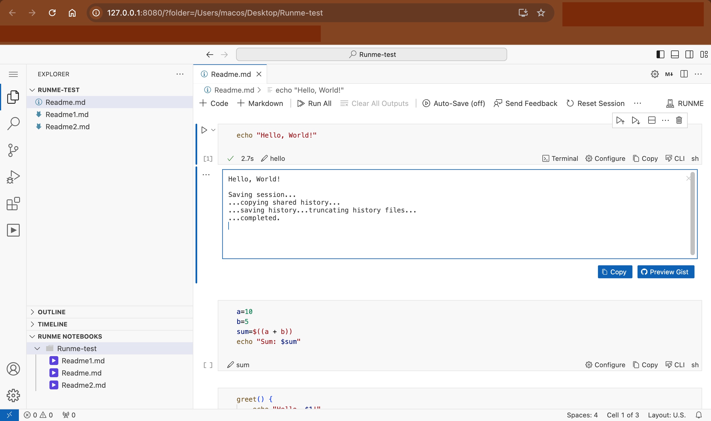711x421 pixels.
Task: Toggle the primary sidebar layout button
Action: [660, 54]
